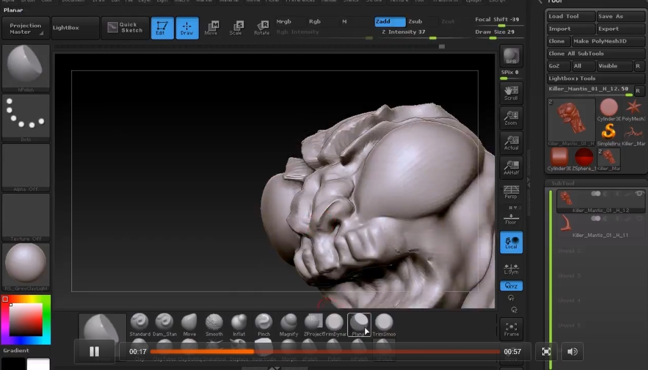648x370 pixels.
Task: Open the current brush picker hPolish
Action: pos(25,68)
